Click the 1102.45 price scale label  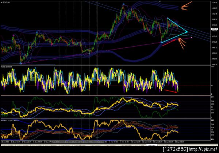pyautogui.click(x=214, y=14)
